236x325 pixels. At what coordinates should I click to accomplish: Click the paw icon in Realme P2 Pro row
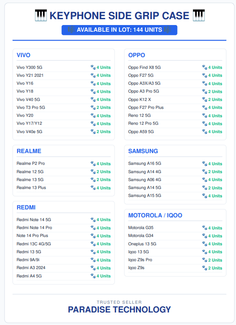click(x=93, y=164)
